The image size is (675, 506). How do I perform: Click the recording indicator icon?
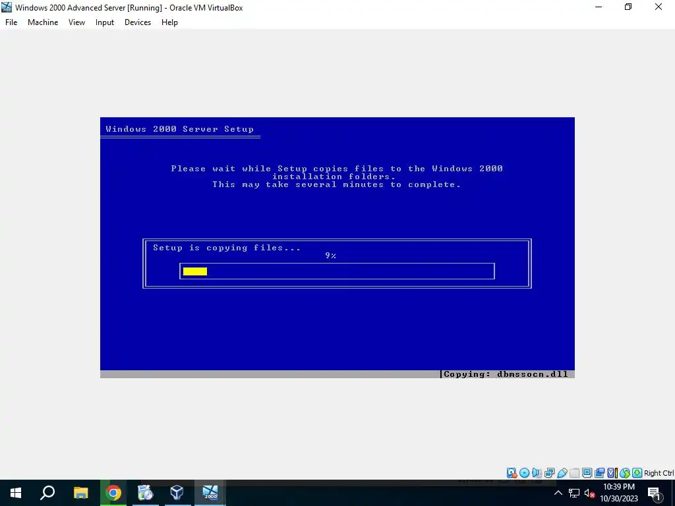tap(599, 473)
